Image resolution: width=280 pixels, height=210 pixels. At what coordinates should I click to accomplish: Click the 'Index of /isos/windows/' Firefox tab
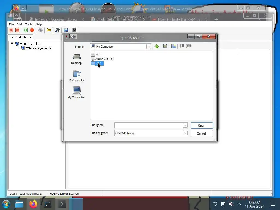click(x=56, y=19)
